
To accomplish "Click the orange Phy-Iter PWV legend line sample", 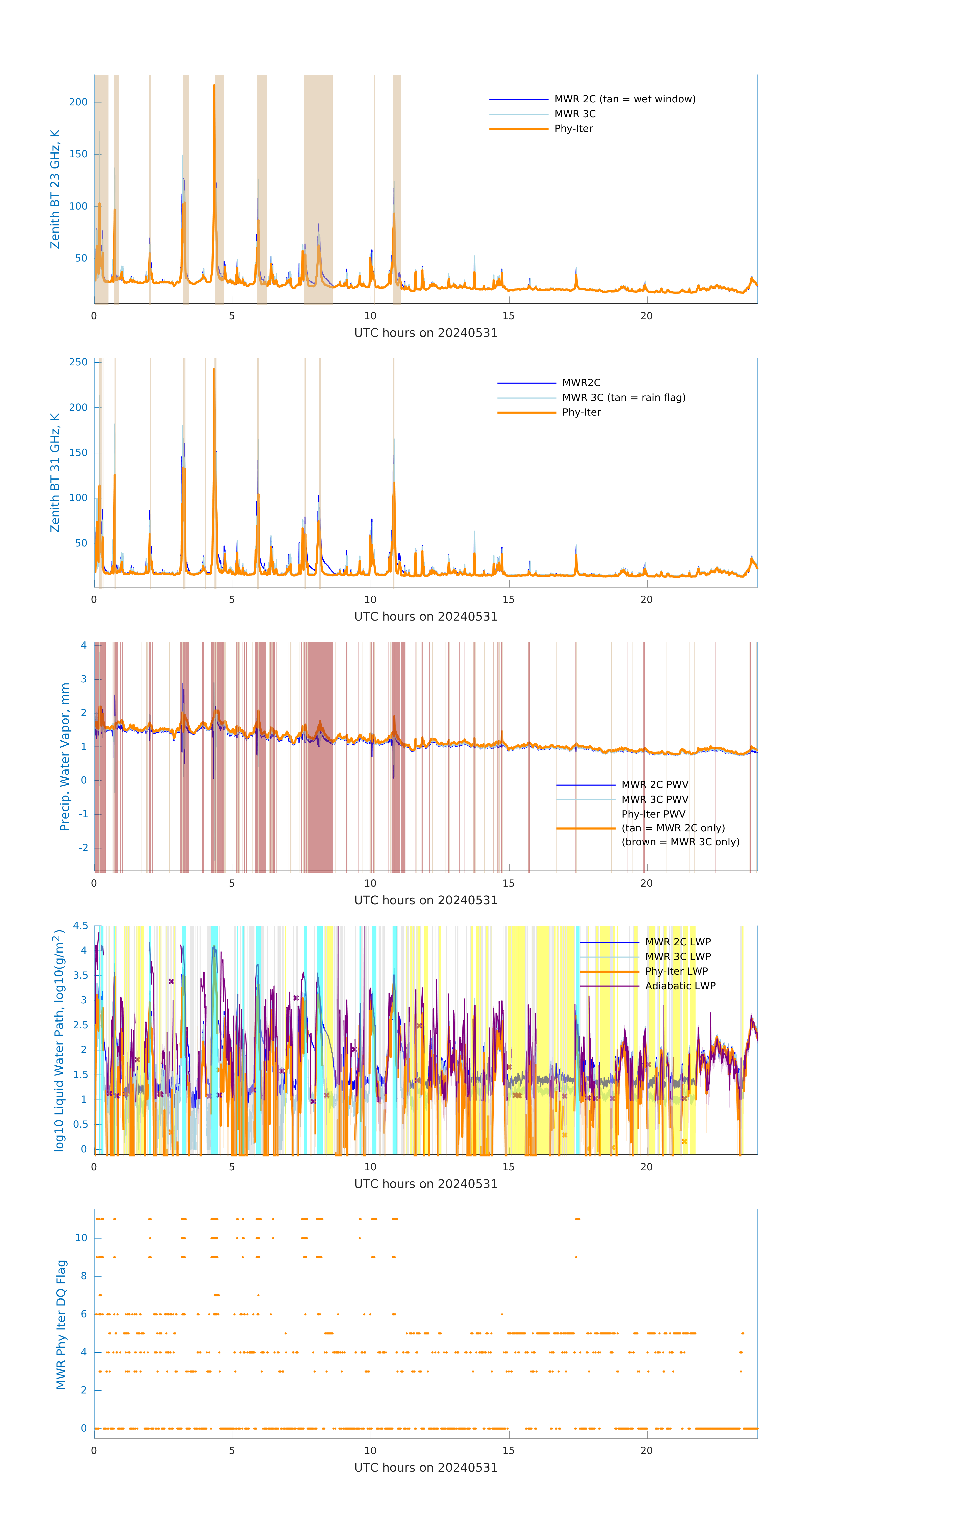I will (585, 829).
